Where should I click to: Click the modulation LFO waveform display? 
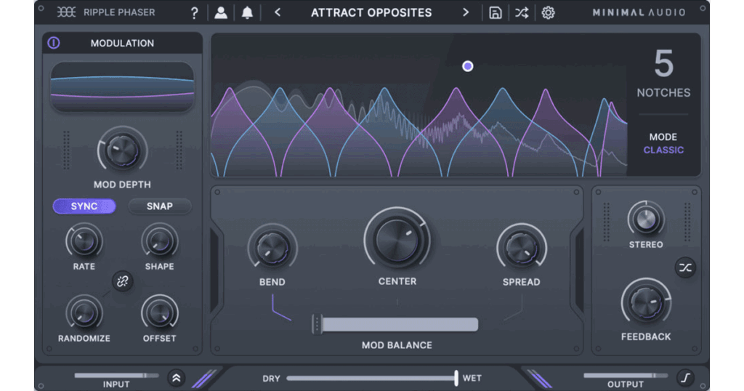coord(122,87)
